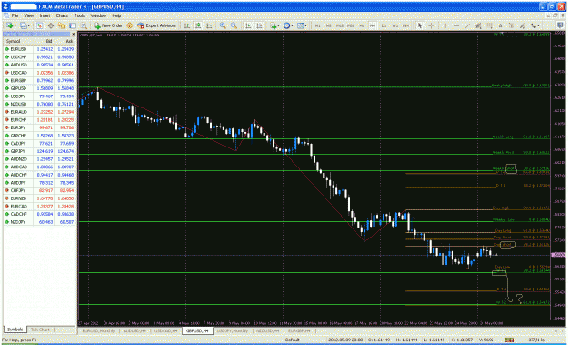Open the Templates toolbar icon
Screen dimensions: 568x345
[300, 25]
